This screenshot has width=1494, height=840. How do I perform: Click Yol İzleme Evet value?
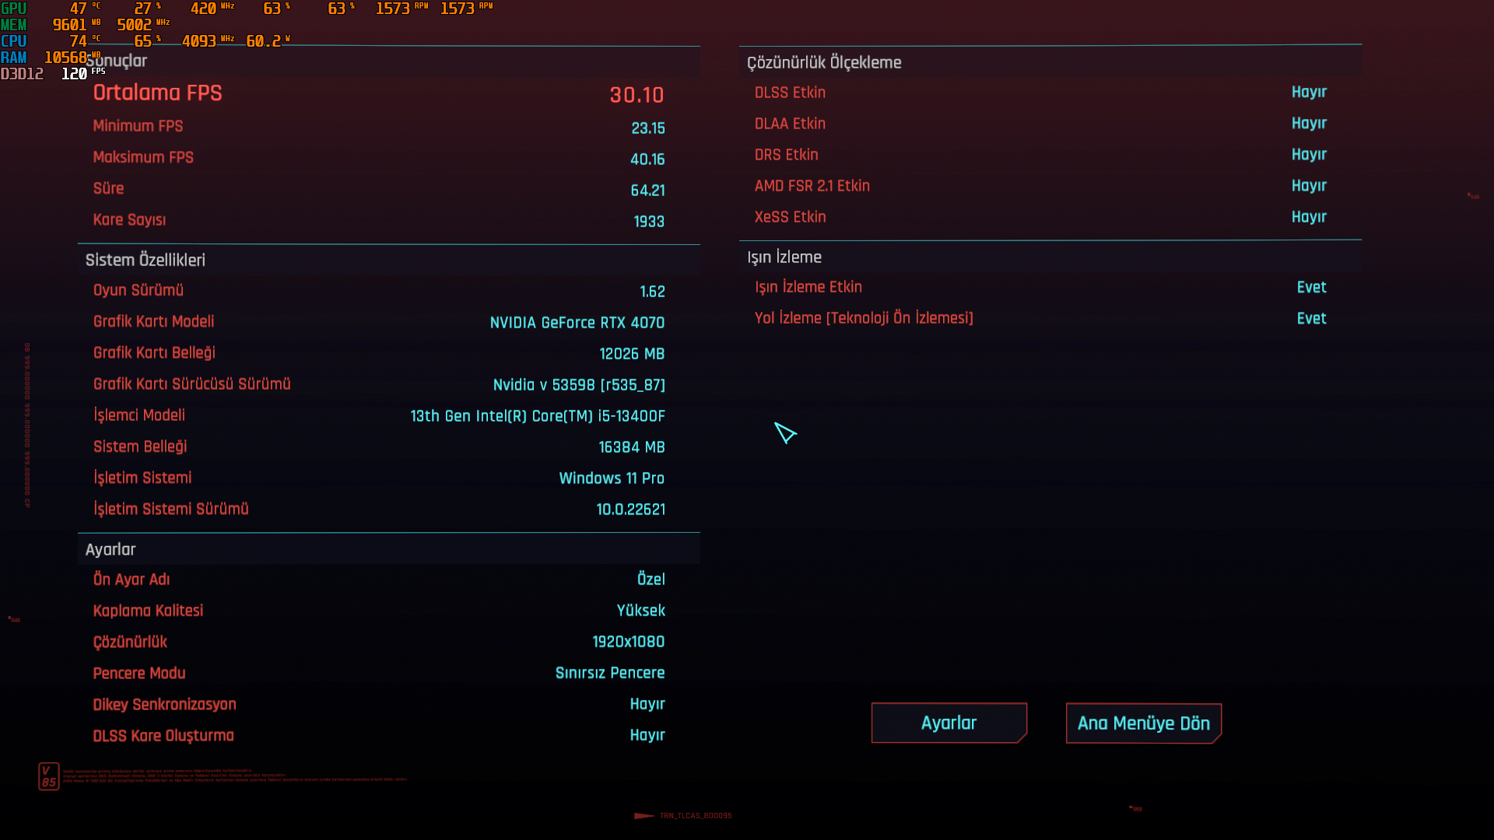pyautogui.click(x=1311, y=319)
